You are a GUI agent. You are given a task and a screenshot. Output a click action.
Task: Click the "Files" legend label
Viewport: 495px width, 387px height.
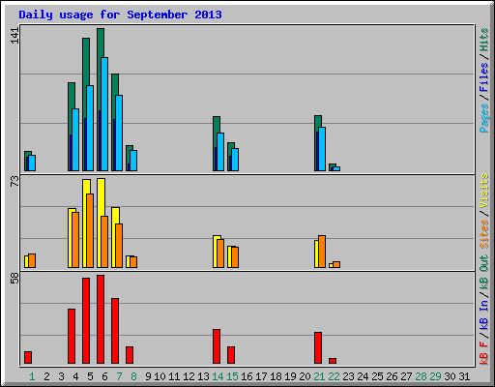tap(483, 77)
